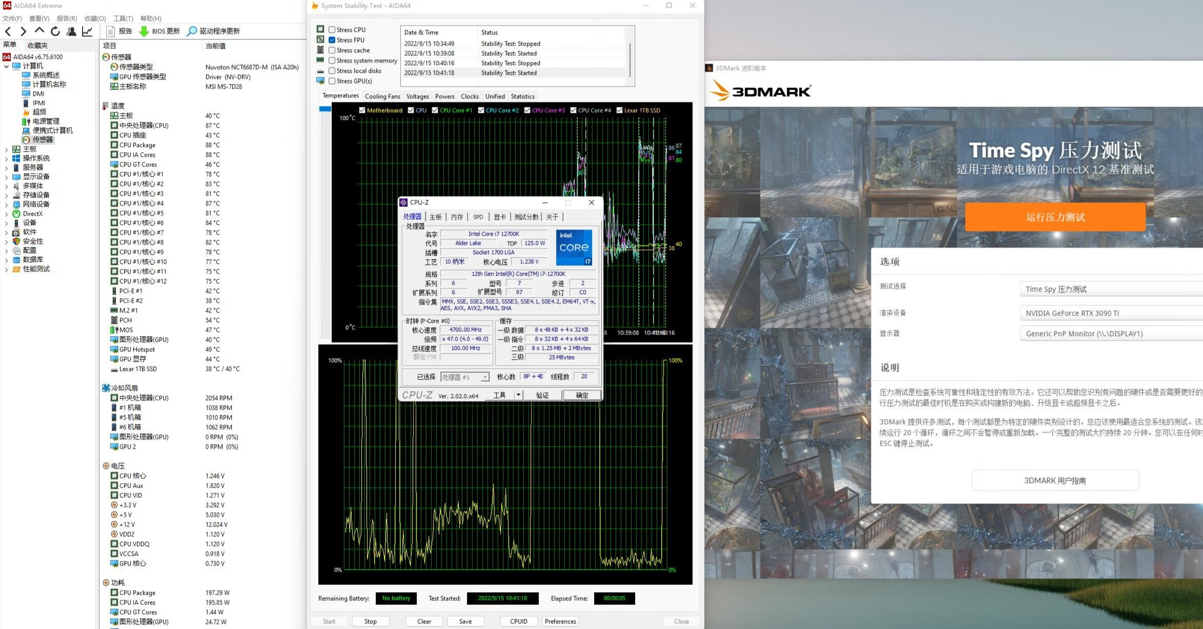Switch to 收藏夹 favorites panel tab
The image size is (1203, 629).
coord(37,45)
